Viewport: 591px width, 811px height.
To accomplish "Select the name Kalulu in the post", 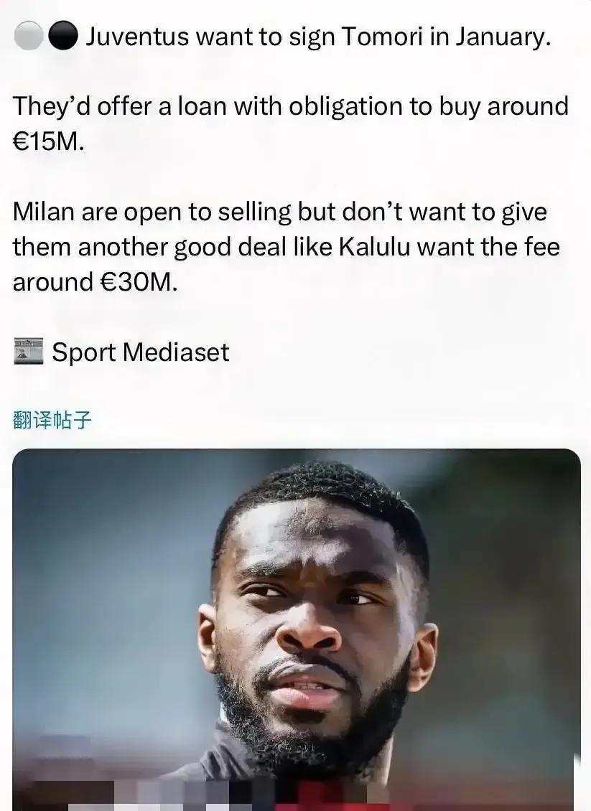I will click(375, 247).
